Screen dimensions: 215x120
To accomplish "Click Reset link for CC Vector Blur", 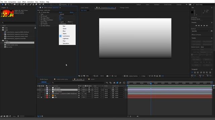I will click(x=60, y=12).
